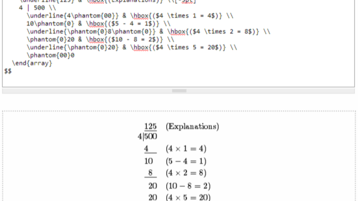The width and height of the screenshot is (358, 201).
Task: Click rendered '(4 × 2 = 8)' in preview
Action: 186,173
